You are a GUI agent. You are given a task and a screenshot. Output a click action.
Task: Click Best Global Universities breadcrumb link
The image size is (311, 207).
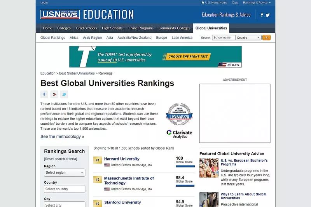click(x=77, y=73)
